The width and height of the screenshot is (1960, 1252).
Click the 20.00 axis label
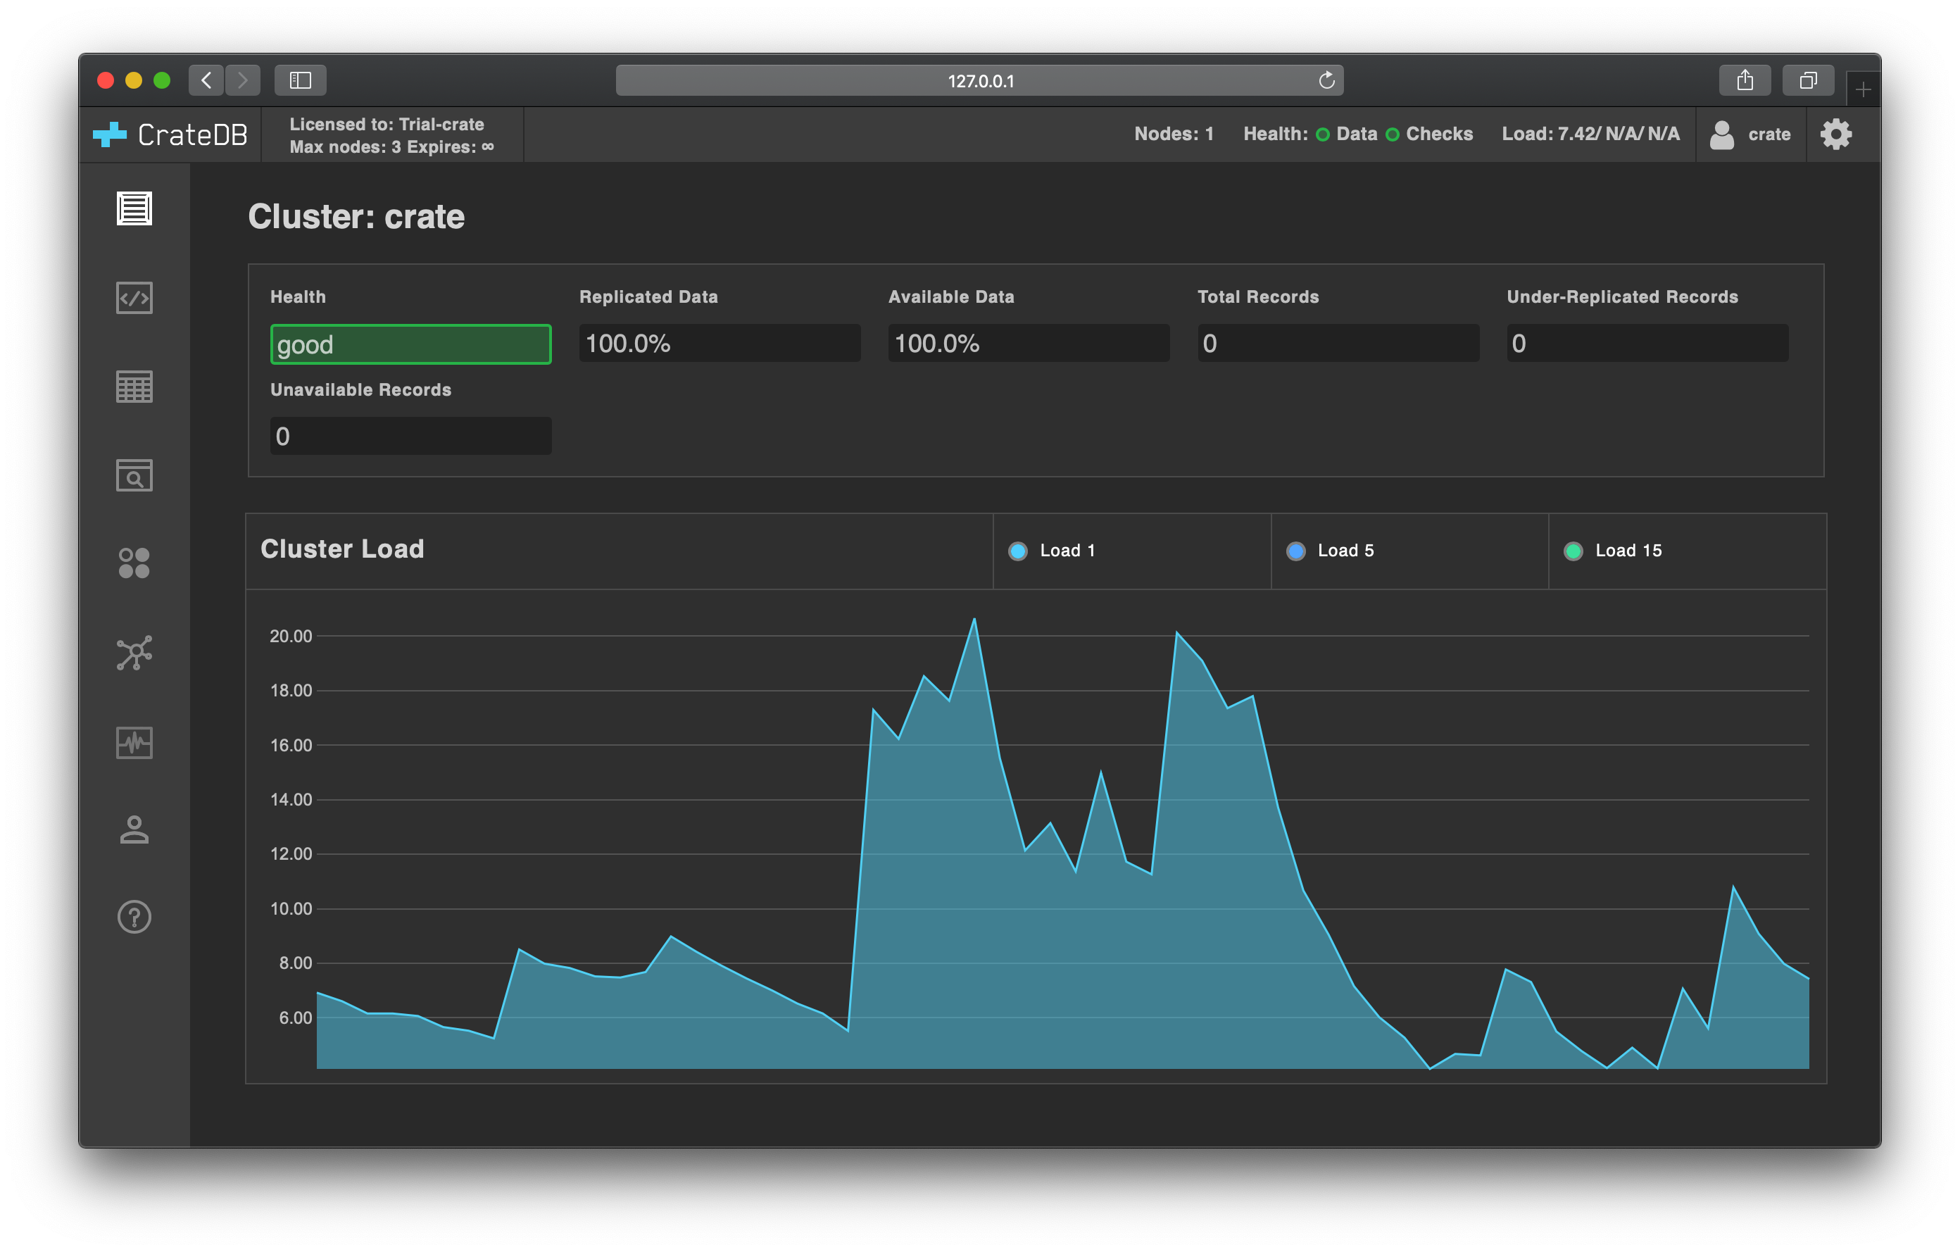coord(291,636)
